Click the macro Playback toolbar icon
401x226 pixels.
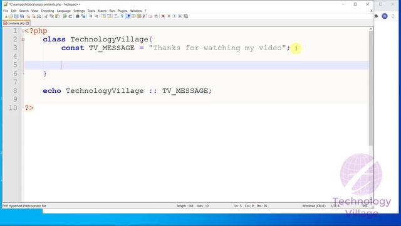(x=174, y=16)
